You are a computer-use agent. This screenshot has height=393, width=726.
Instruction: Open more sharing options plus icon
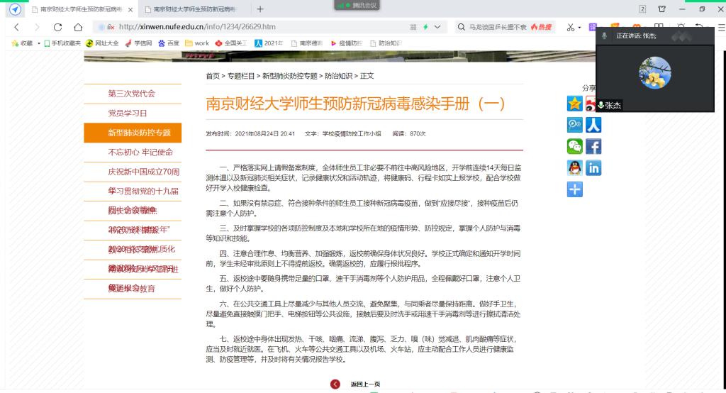pos(574,189)
